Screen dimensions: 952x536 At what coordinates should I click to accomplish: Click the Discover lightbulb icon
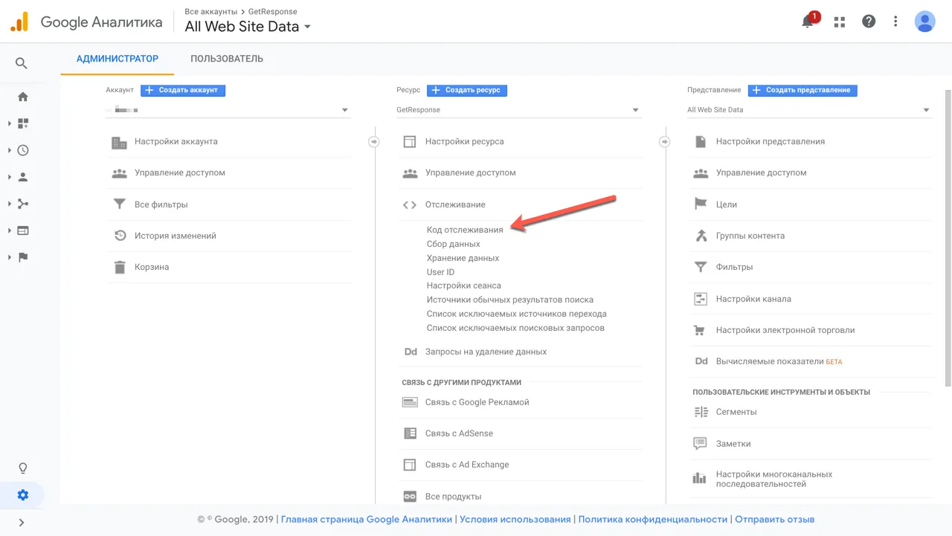(23, 468)
